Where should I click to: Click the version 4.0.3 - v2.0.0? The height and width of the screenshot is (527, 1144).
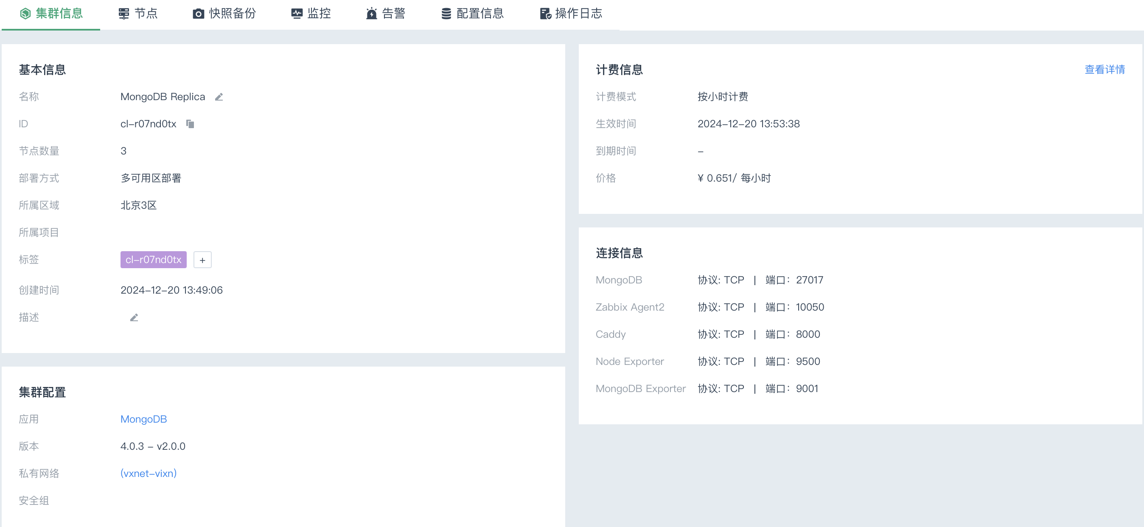tap(153, 446)
